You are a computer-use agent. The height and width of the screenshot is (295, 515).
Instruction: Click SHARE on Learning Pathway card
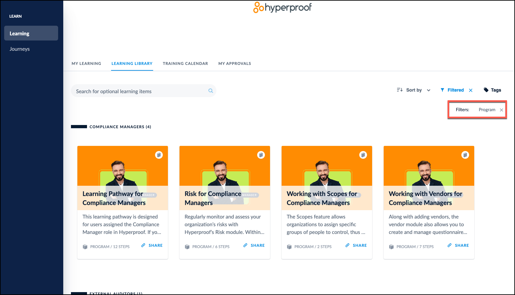pos(155,245)
